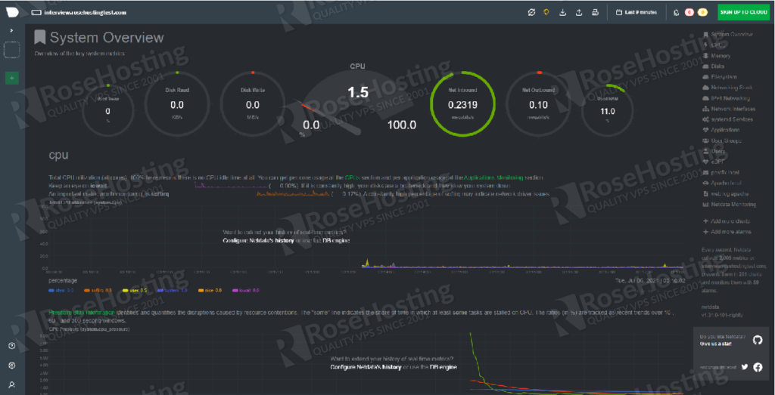Open the settings gear in left sidebar
The width and height of the screenshot is (775, 395).
[12, 366]
